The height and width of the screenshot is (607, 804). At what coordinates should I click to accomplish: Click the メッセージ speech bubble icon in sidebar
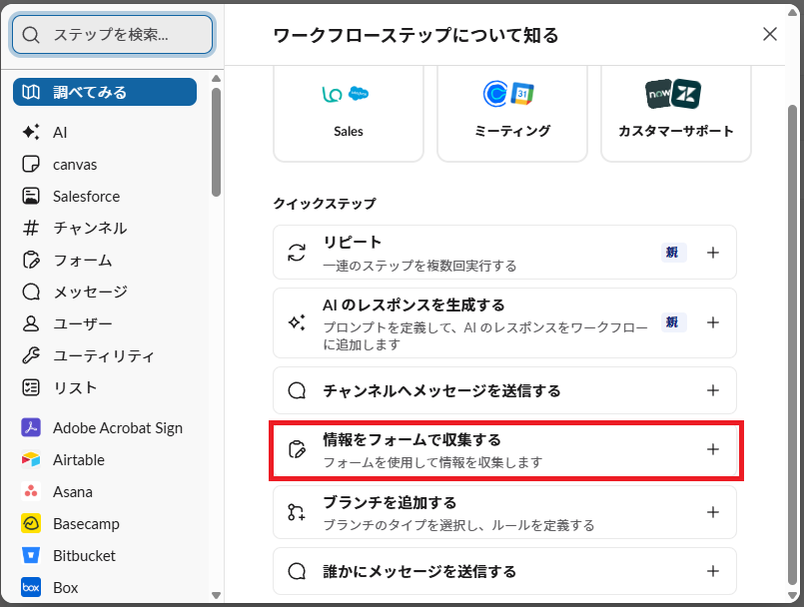pyautogui.click(x=31, y=292)
